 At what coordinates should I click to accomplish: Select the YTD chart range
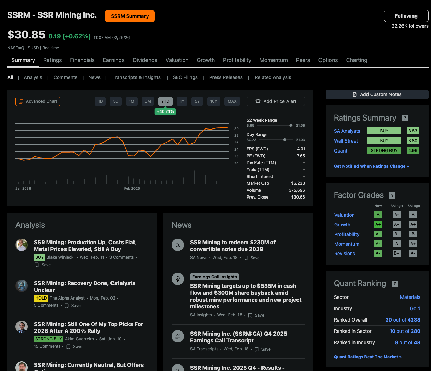point(165,101)
